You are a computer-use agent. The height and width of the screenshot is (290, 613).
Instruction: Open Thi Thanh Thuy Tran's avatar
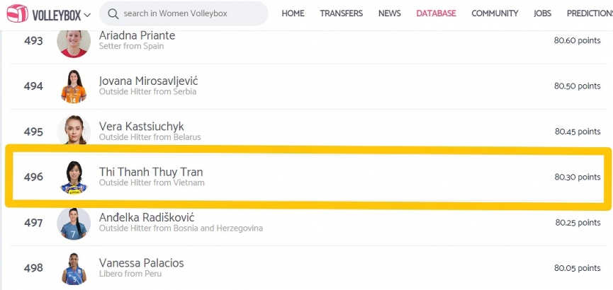tap(74, 178)
